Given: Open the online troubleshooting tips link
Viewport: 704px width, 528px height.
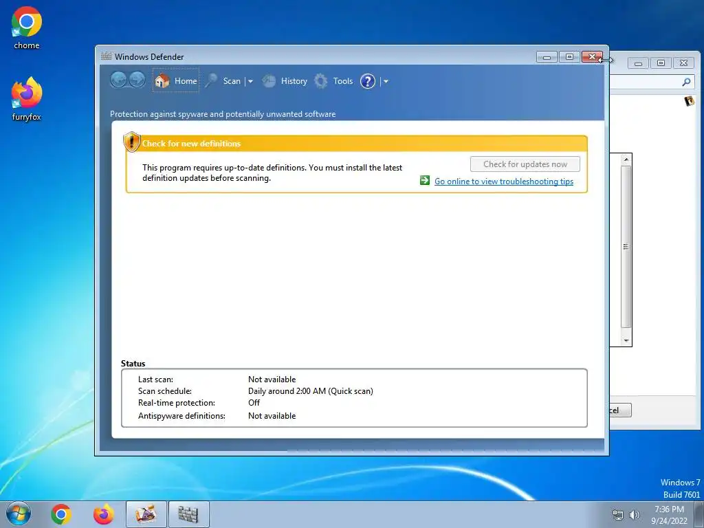Looking at the screenshot, I should coord(504,181).
